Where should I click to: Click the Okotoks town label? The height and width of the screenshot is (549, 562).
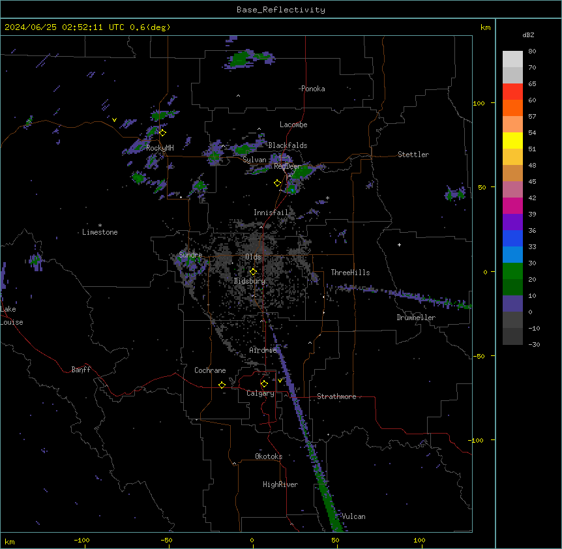click(x=269, y=456)
